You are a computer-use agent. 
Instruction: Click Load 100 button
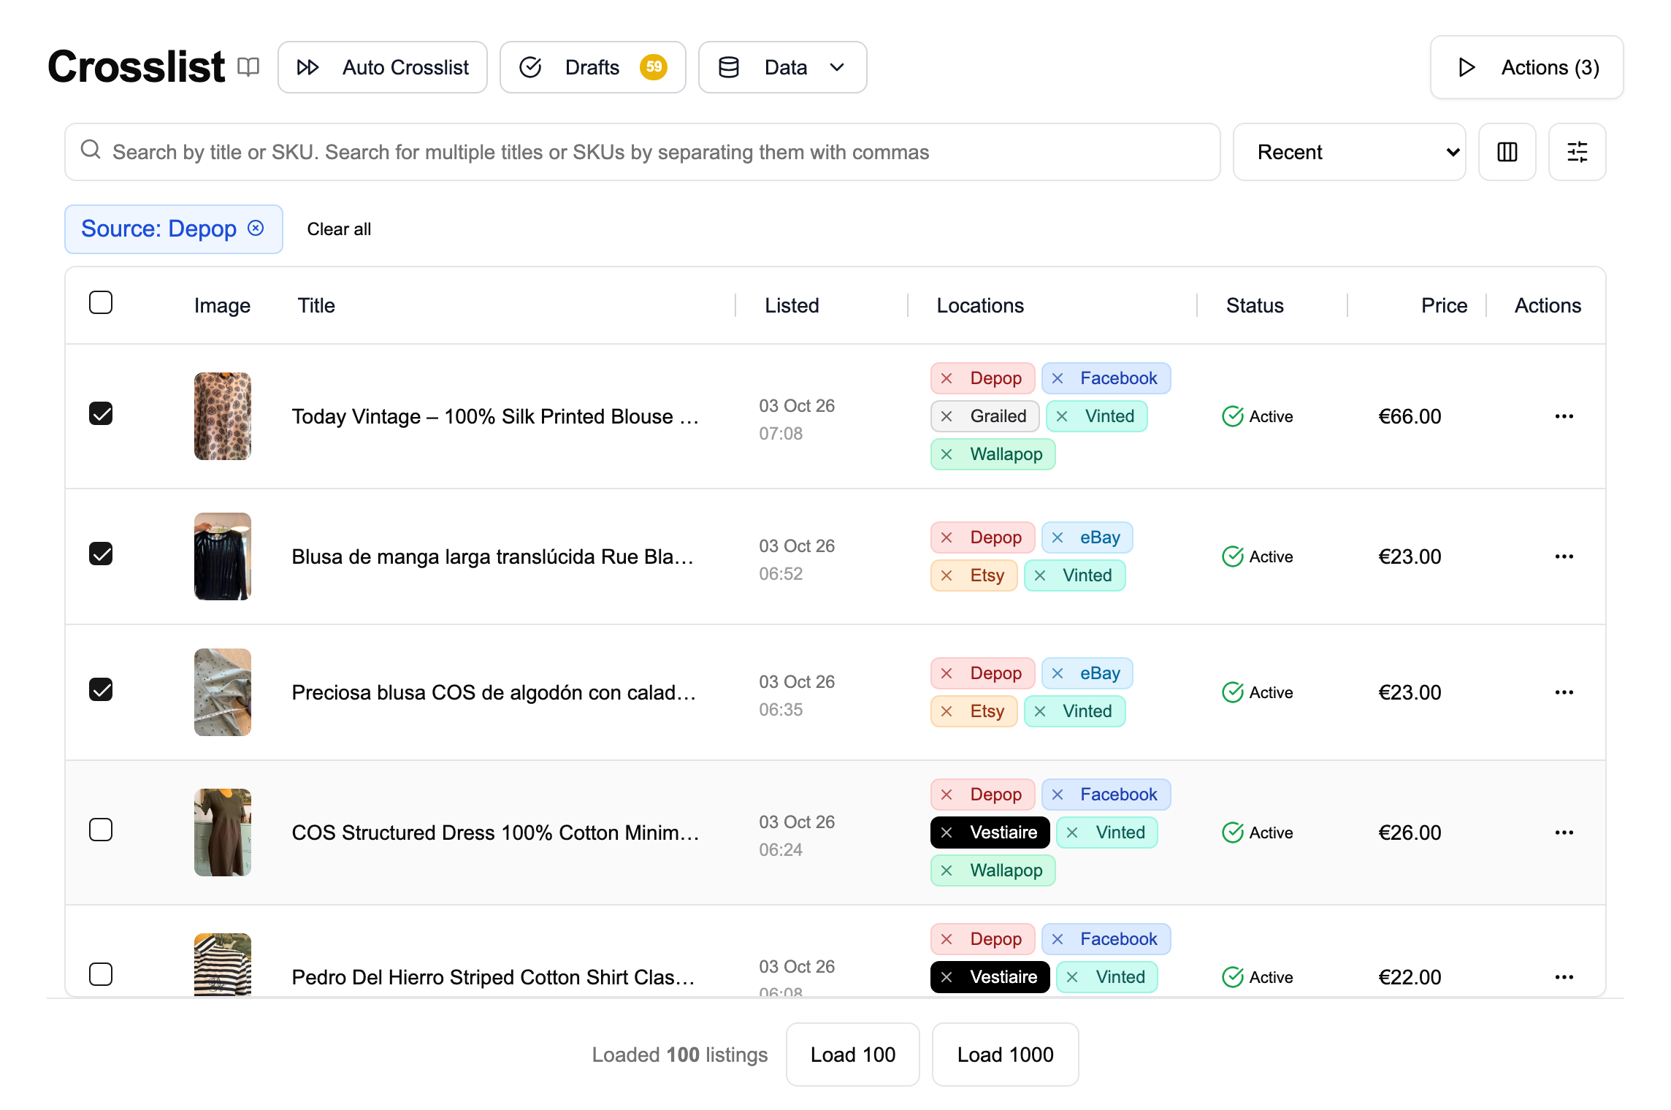pos(852,1054)
